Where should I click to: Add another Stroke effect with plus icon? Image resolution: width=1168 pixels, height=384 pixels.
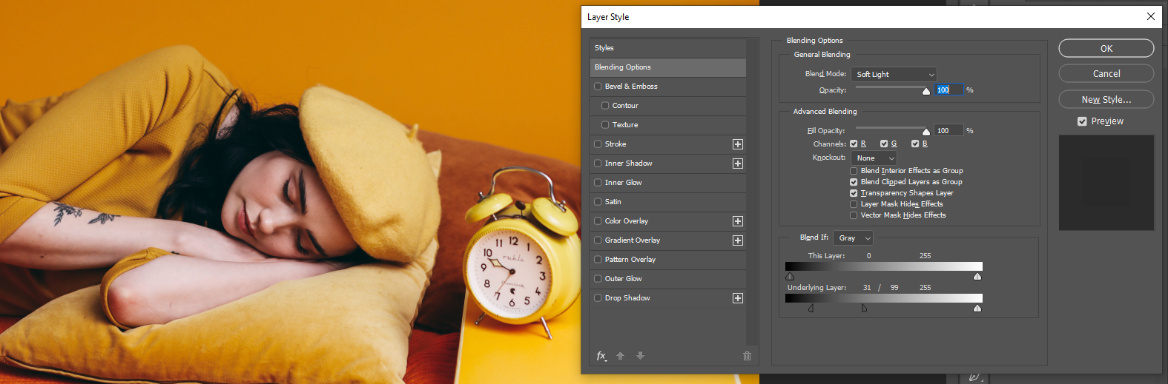738,144
